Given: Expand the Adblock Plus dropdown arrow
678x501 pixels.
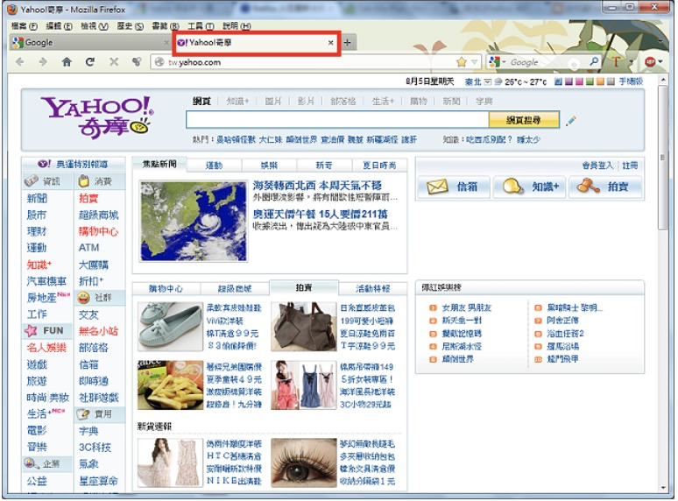Looking at the screenshot, I should point(660,62).
